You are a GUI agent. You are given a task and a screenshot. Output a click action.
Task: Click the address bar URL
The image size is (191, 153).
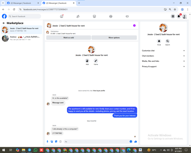point(45,10)
